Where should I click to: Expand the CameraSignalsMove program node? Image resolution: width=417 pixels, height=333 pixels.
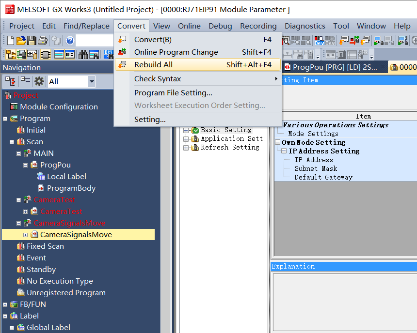coord(26,235)
